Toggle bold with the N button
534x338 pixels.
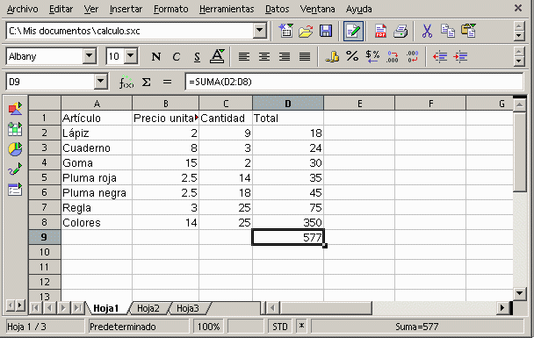point(156,56)
